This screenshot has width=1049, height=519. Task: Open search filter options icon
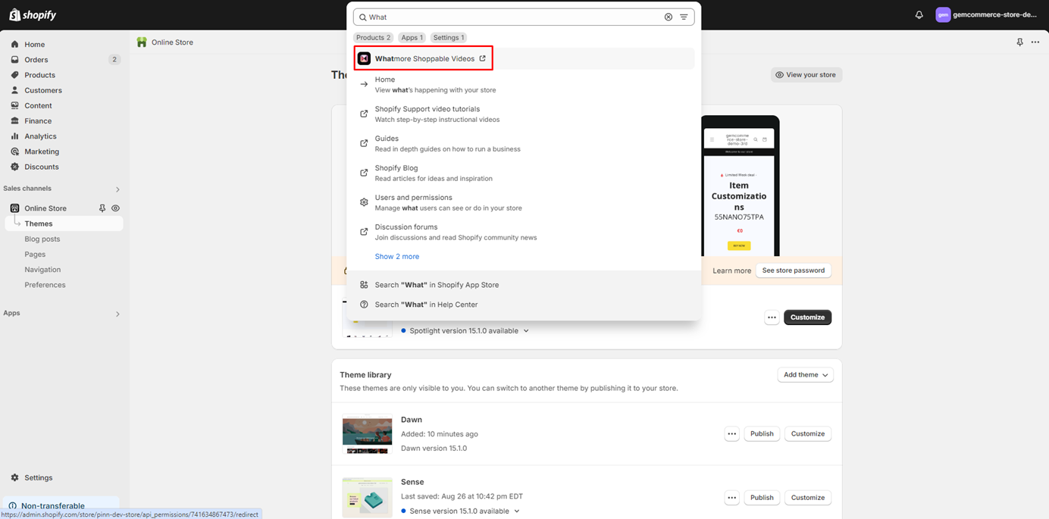tap(684, 17)
